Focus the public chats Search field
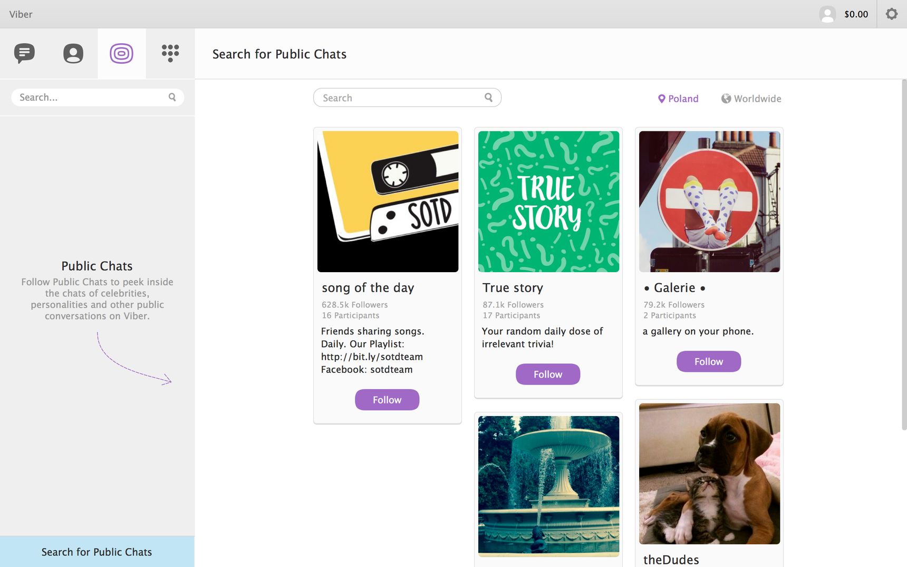 [407, 98]
